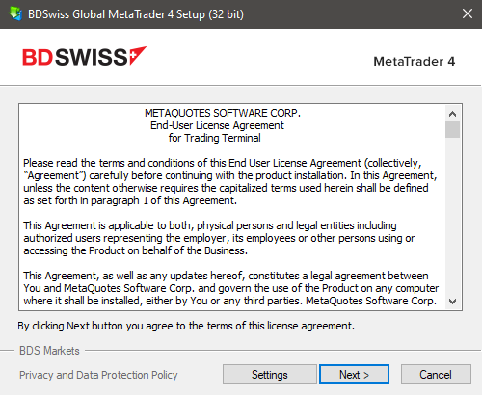Image resolution: width=482 pixels, height=395 pixels.
Task: Click the BDSwiss logo
Action: (x=85, y=57)
